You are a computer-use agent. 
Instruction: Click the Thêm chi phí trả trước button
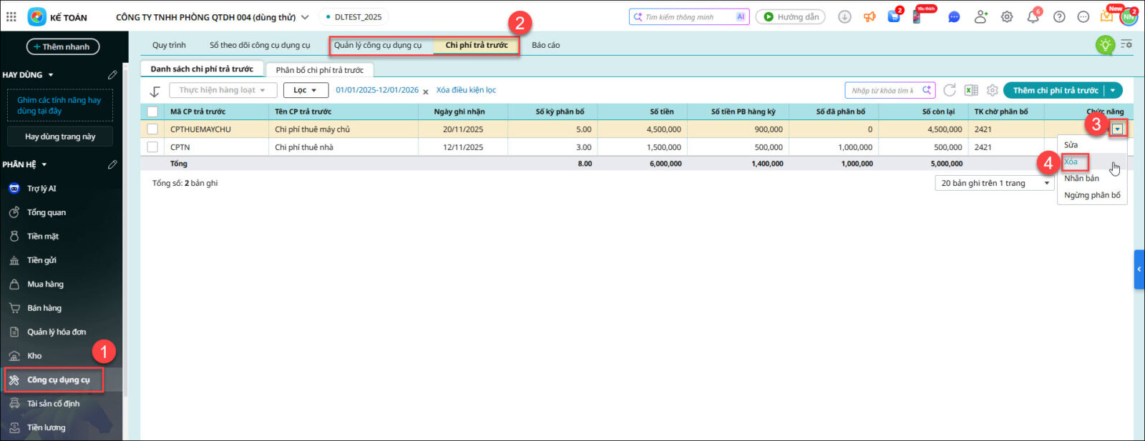1055,90
